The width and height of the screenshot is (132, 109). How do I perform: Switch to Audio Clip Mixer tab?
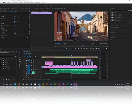pos(42,8)
